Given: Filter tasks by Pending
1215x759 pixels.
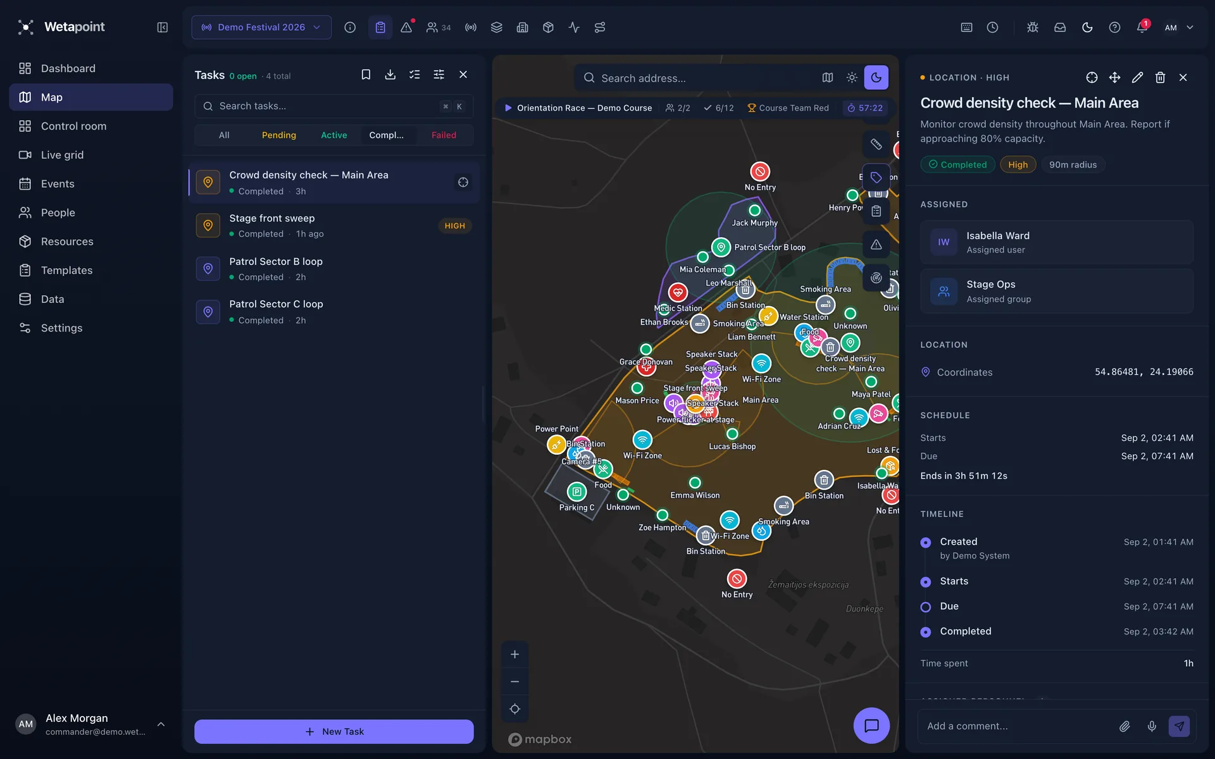Looking at the screenshot, I should click(279, 135).
